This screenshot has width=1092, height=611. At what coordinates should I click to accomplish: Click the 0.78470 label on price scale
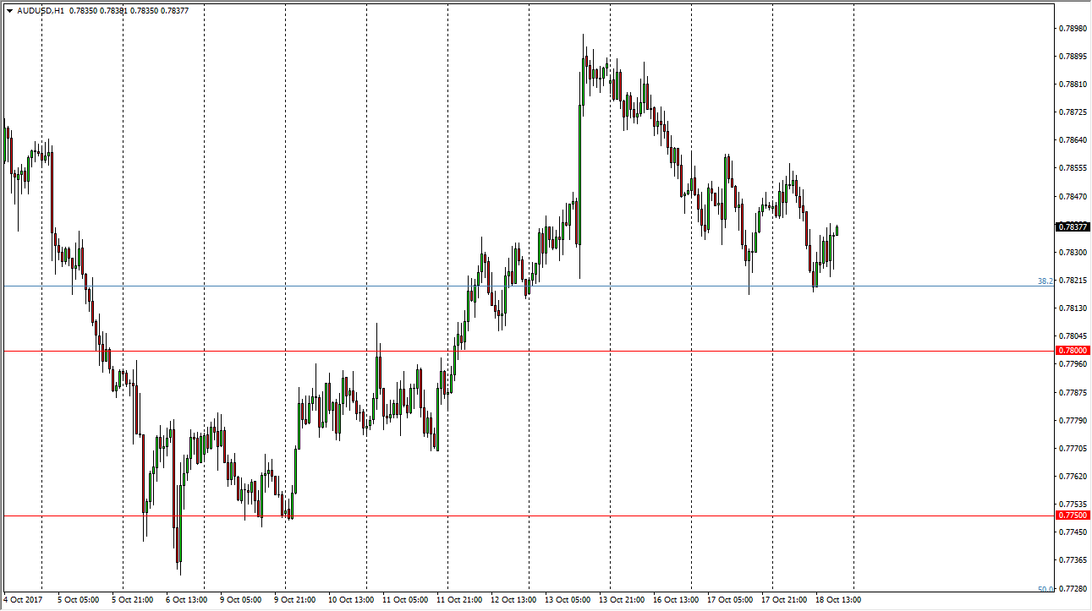(1073, 196)
